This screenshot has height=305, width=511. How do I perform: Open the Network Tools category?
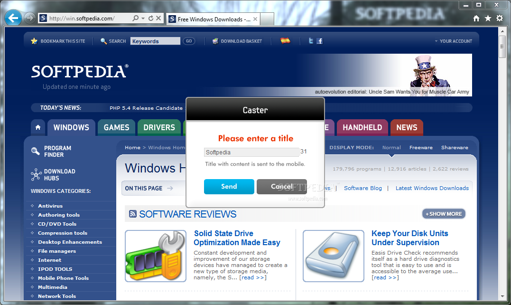pos(57,296)
